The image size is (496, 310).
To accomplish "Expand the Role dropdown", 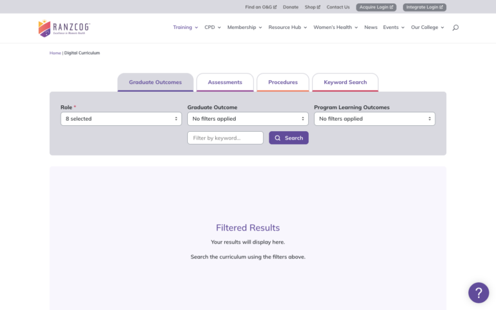I will [121, 119].
